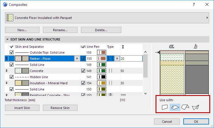Viewport: 214px width, 128px height.
Task: Click Timber - Floor pen 155 swatch
Action: pyautogui.click(x=101, y=59)
